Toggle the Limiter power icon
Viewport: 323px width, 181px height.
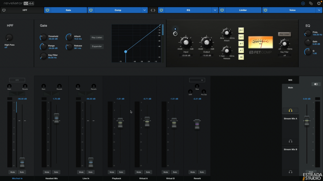(222, 10)
